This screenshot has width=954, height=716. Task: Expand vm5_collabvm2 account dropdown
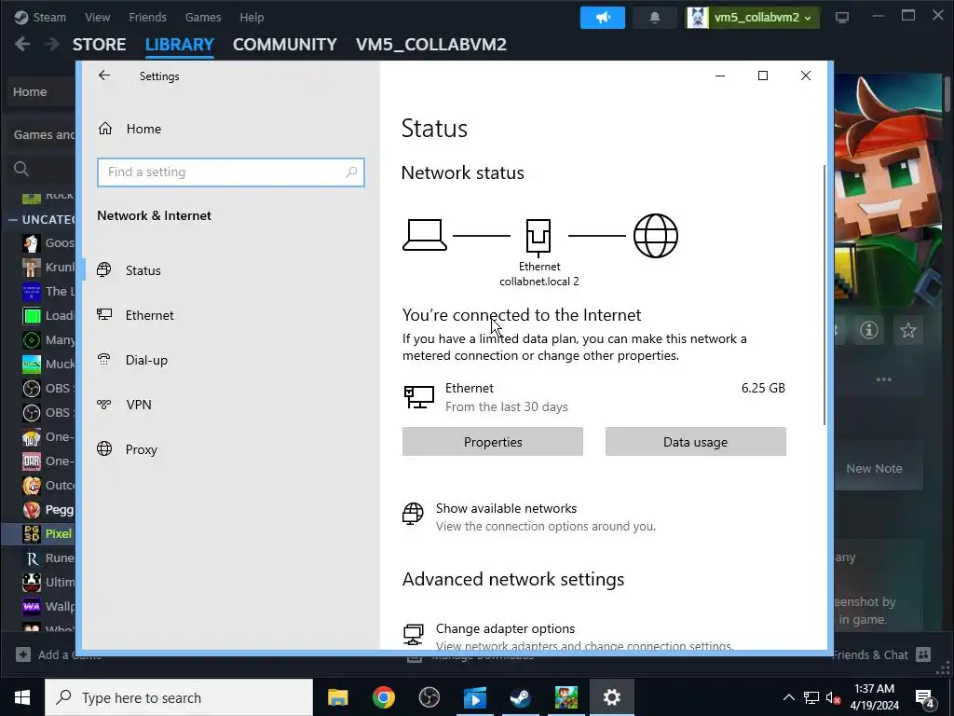click(753, 18)
